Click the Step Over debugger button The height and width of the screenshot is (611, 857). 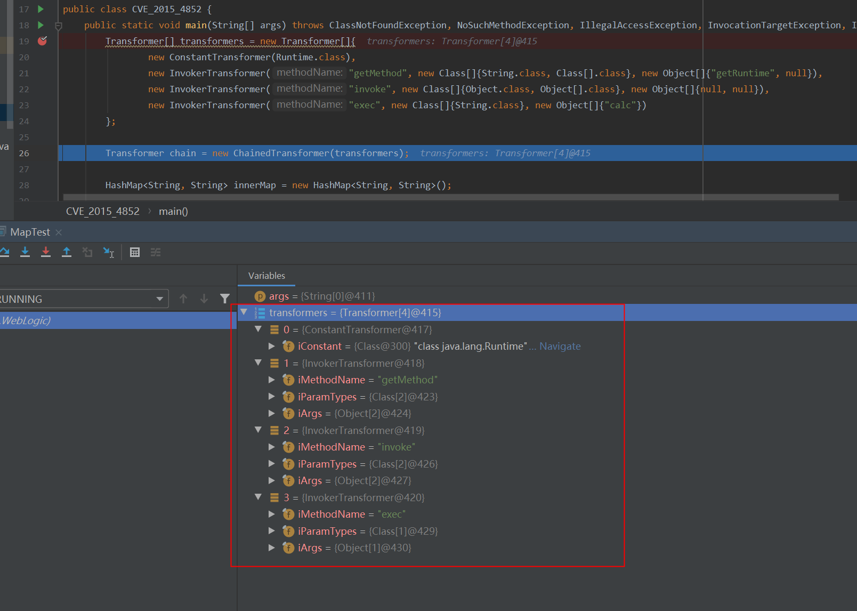pos(4,252)
